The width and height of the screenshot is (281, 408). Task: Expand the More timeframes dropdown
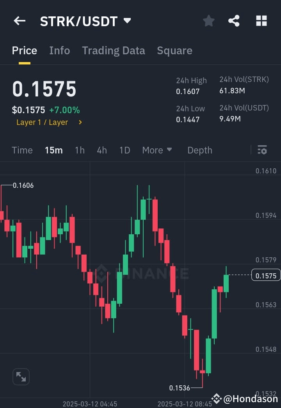[x=157, y=150]
